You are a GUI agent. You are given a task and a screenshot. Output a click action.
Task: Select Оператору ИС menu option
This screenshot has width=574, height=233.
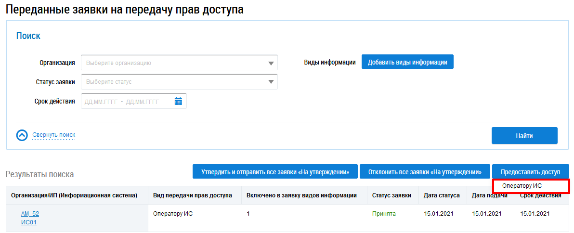(x=522, y=186)
